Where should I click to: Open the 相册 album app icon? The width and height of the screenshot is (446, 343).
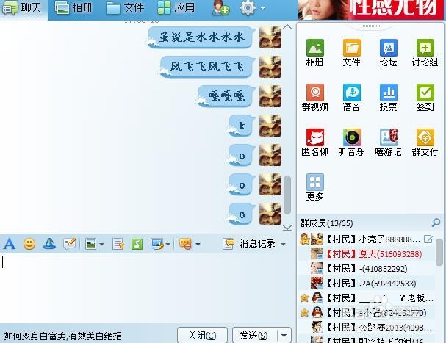pos(315,52)
